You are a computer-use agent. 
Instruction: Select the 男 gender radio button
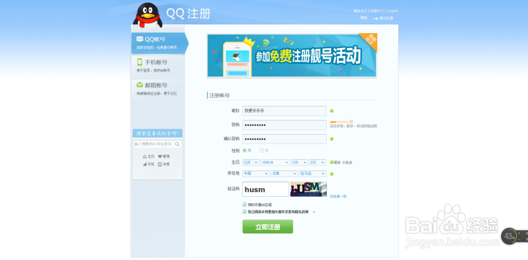click(244, 150)
